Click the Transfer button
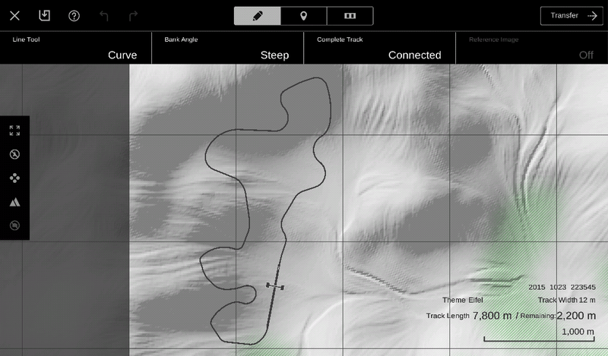The width and height of the screenshot is (608, 356). pyautogui.click(x=572, y=16)
